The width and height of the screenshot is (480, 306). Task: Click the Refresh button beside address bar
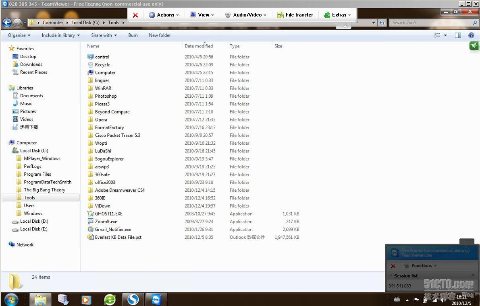(382, 23)
